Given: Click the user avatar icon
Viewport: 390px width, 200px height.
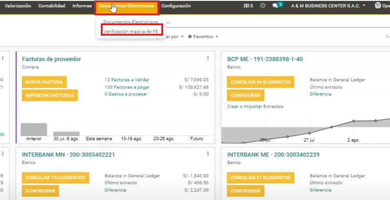Looking at the screenshot, I should coord(378,6).
